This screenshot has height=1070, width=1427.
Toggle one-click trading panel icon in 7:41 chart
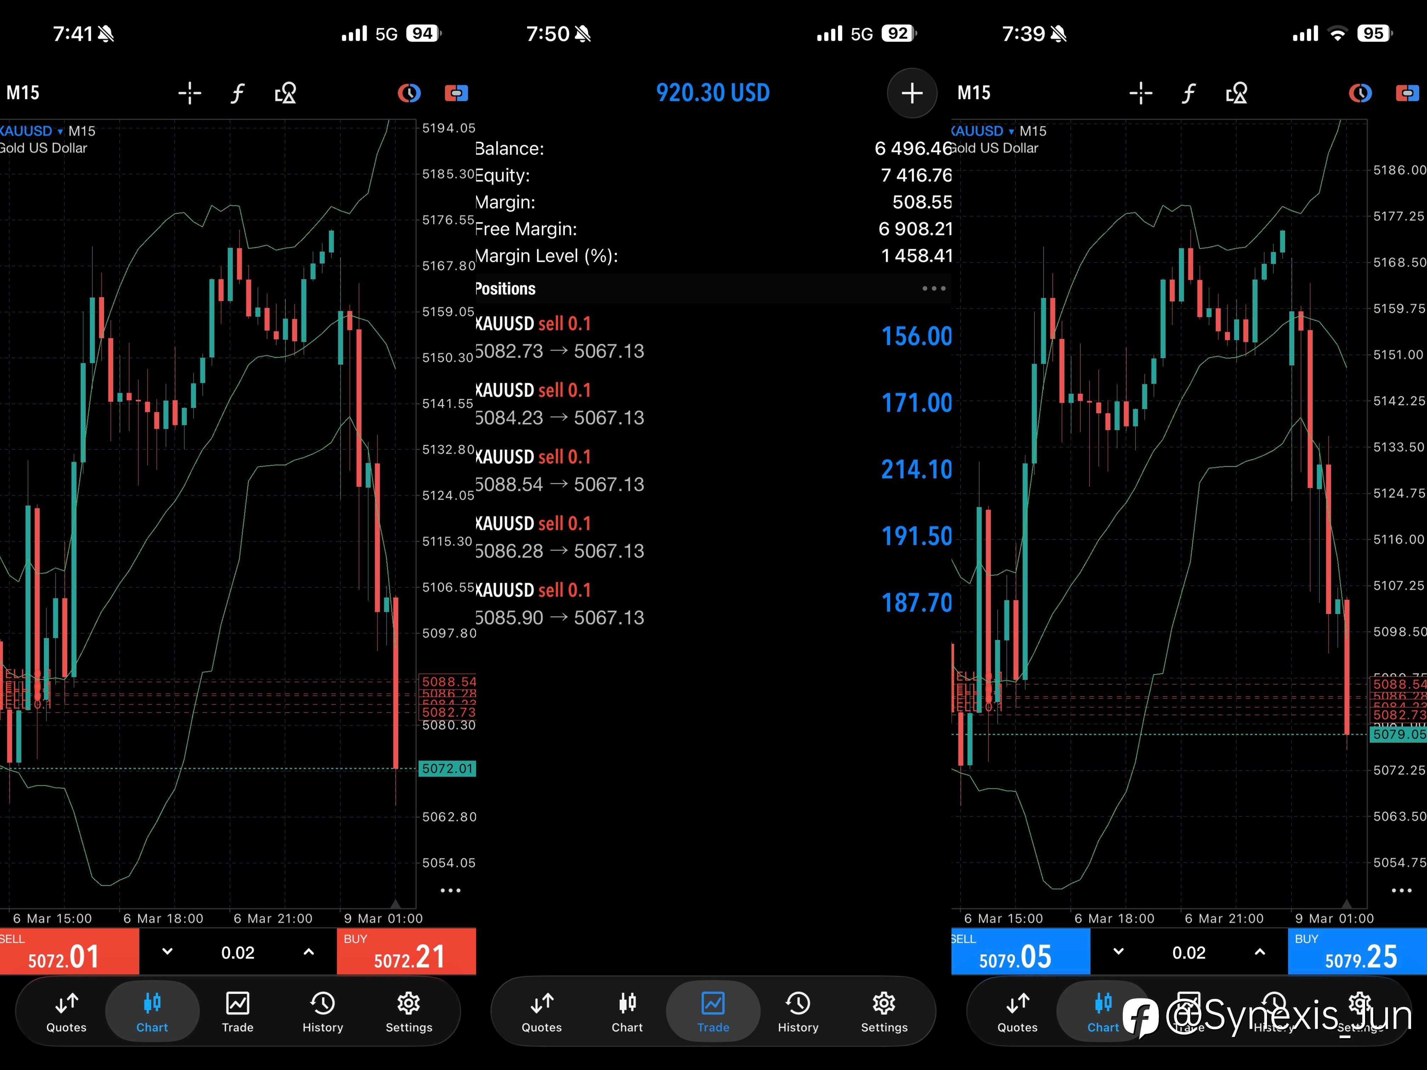click(x=456, y=93)
